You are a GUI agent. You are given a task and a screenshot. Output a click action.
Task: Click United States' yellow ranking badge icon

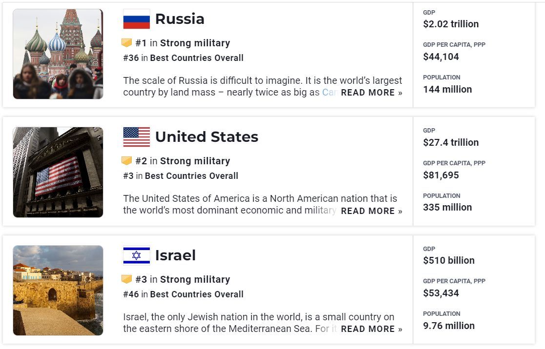click(x=127, y=161)
